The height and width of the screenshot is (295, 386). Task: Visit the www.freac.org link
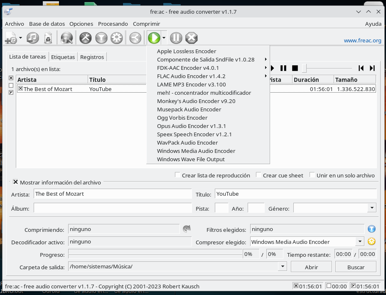(x=362, y=40)
